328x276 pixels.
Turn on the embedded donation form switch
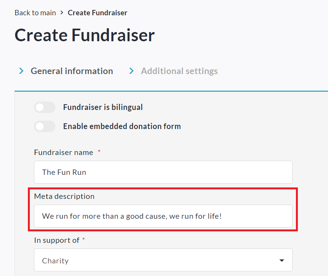click(x=45, y=126)
